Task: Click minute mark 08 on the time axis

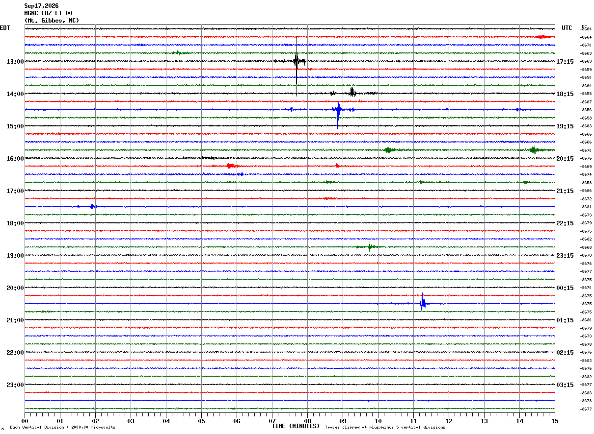Action: click(307, 420)
